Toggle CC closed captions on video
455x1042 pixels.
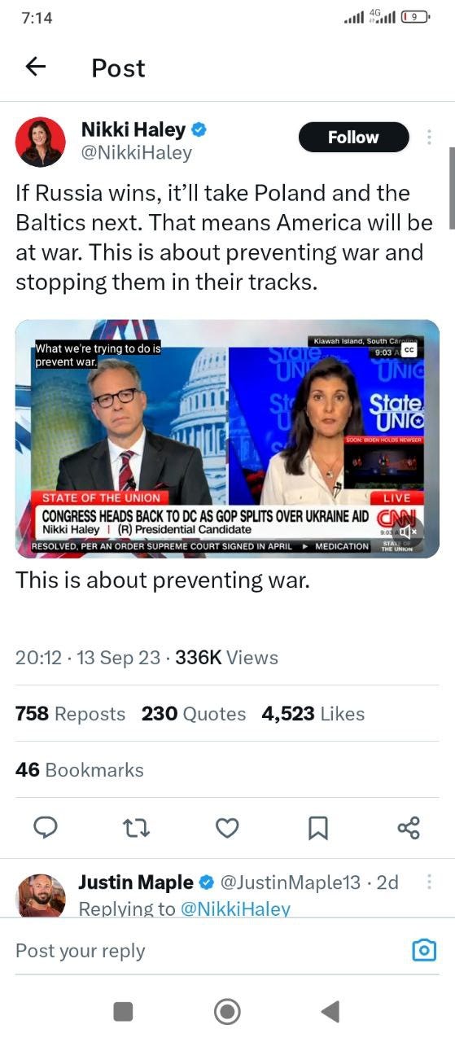409,350
